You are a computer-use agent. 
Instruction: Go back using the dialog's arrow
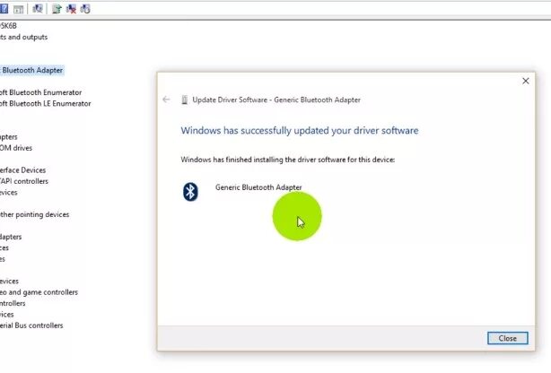[166, 100]
